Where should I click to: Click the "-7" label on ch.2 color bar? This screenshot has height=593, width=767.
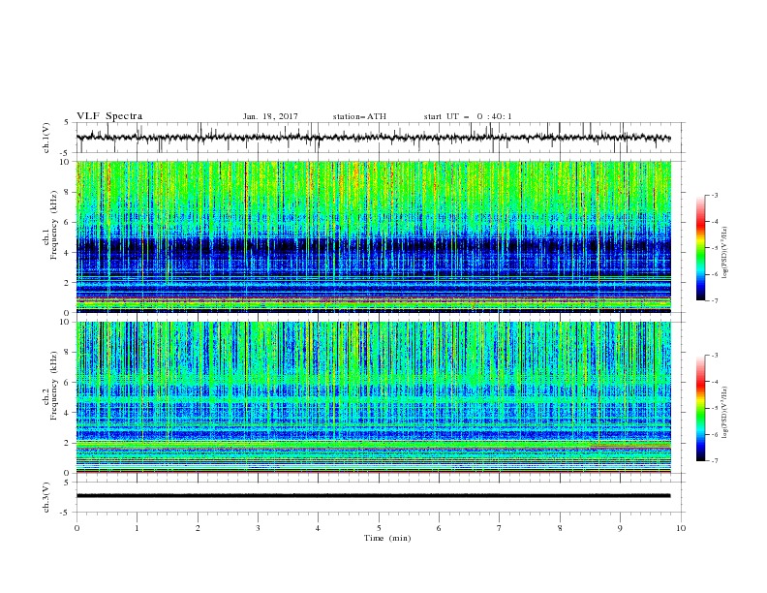coord(714,460)
